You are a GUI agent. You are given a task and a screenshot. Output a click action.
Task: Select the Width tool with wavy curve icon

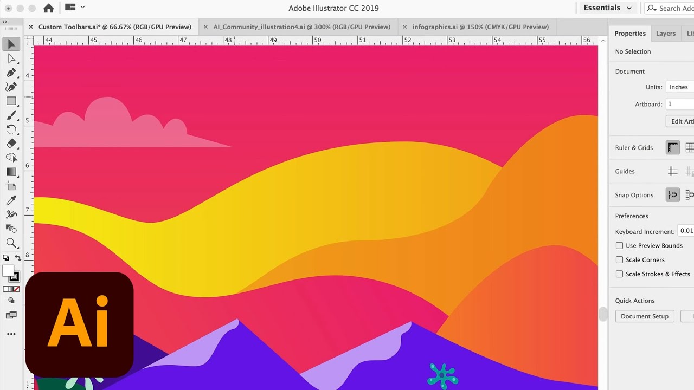[x=11, y=214]
